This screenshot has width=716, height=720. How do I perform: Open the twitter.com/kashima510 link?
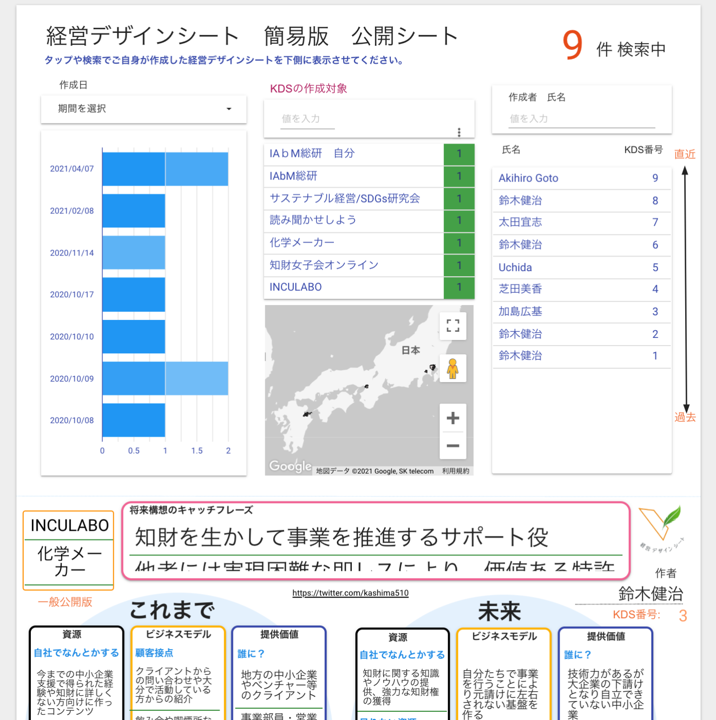350,593
